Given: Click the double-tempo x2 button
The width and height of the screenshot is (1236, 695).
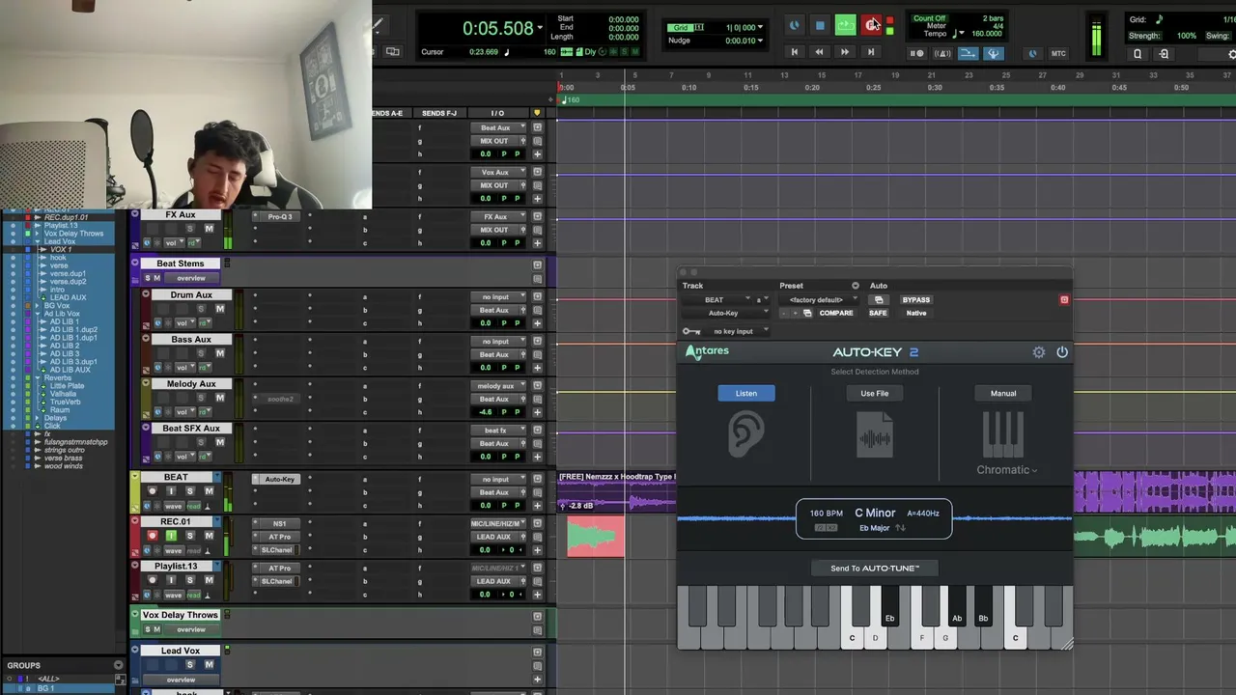Looking at the screenshot, I should point(831,528).
